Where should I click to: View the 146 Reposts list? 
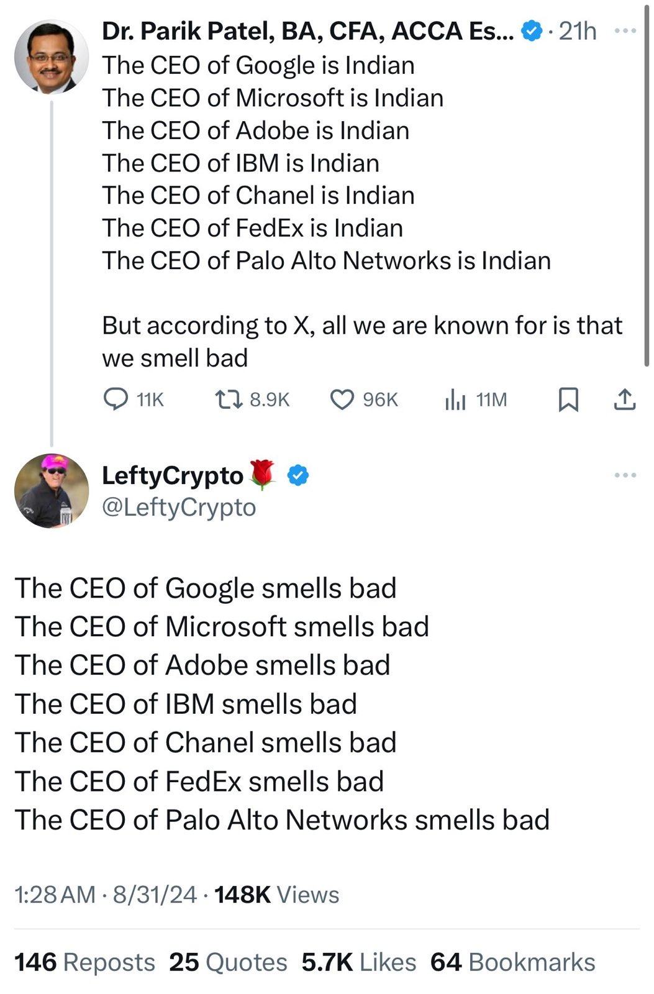tap(84, 962)
